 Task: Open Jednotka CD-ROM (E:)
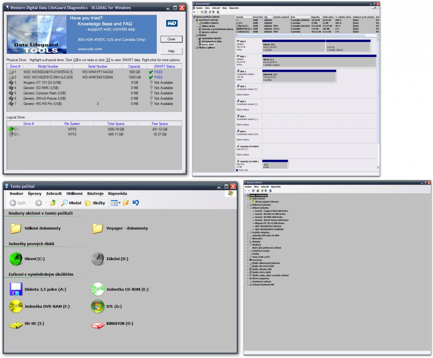click(x=120, y=289)
